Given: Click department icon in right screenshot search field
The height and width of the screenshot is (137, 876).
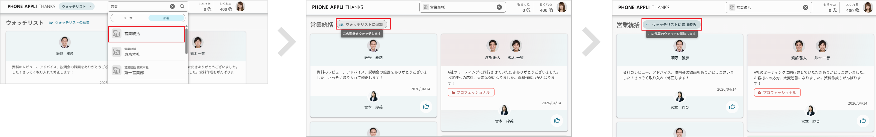Looking at the screenshot, I should [732, 7].
